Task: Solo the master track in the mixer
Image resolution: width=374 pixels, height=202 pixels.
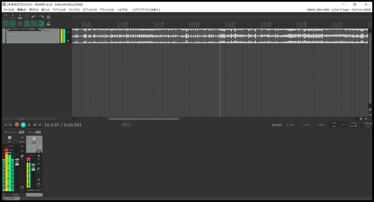Action: coord(22,151)
